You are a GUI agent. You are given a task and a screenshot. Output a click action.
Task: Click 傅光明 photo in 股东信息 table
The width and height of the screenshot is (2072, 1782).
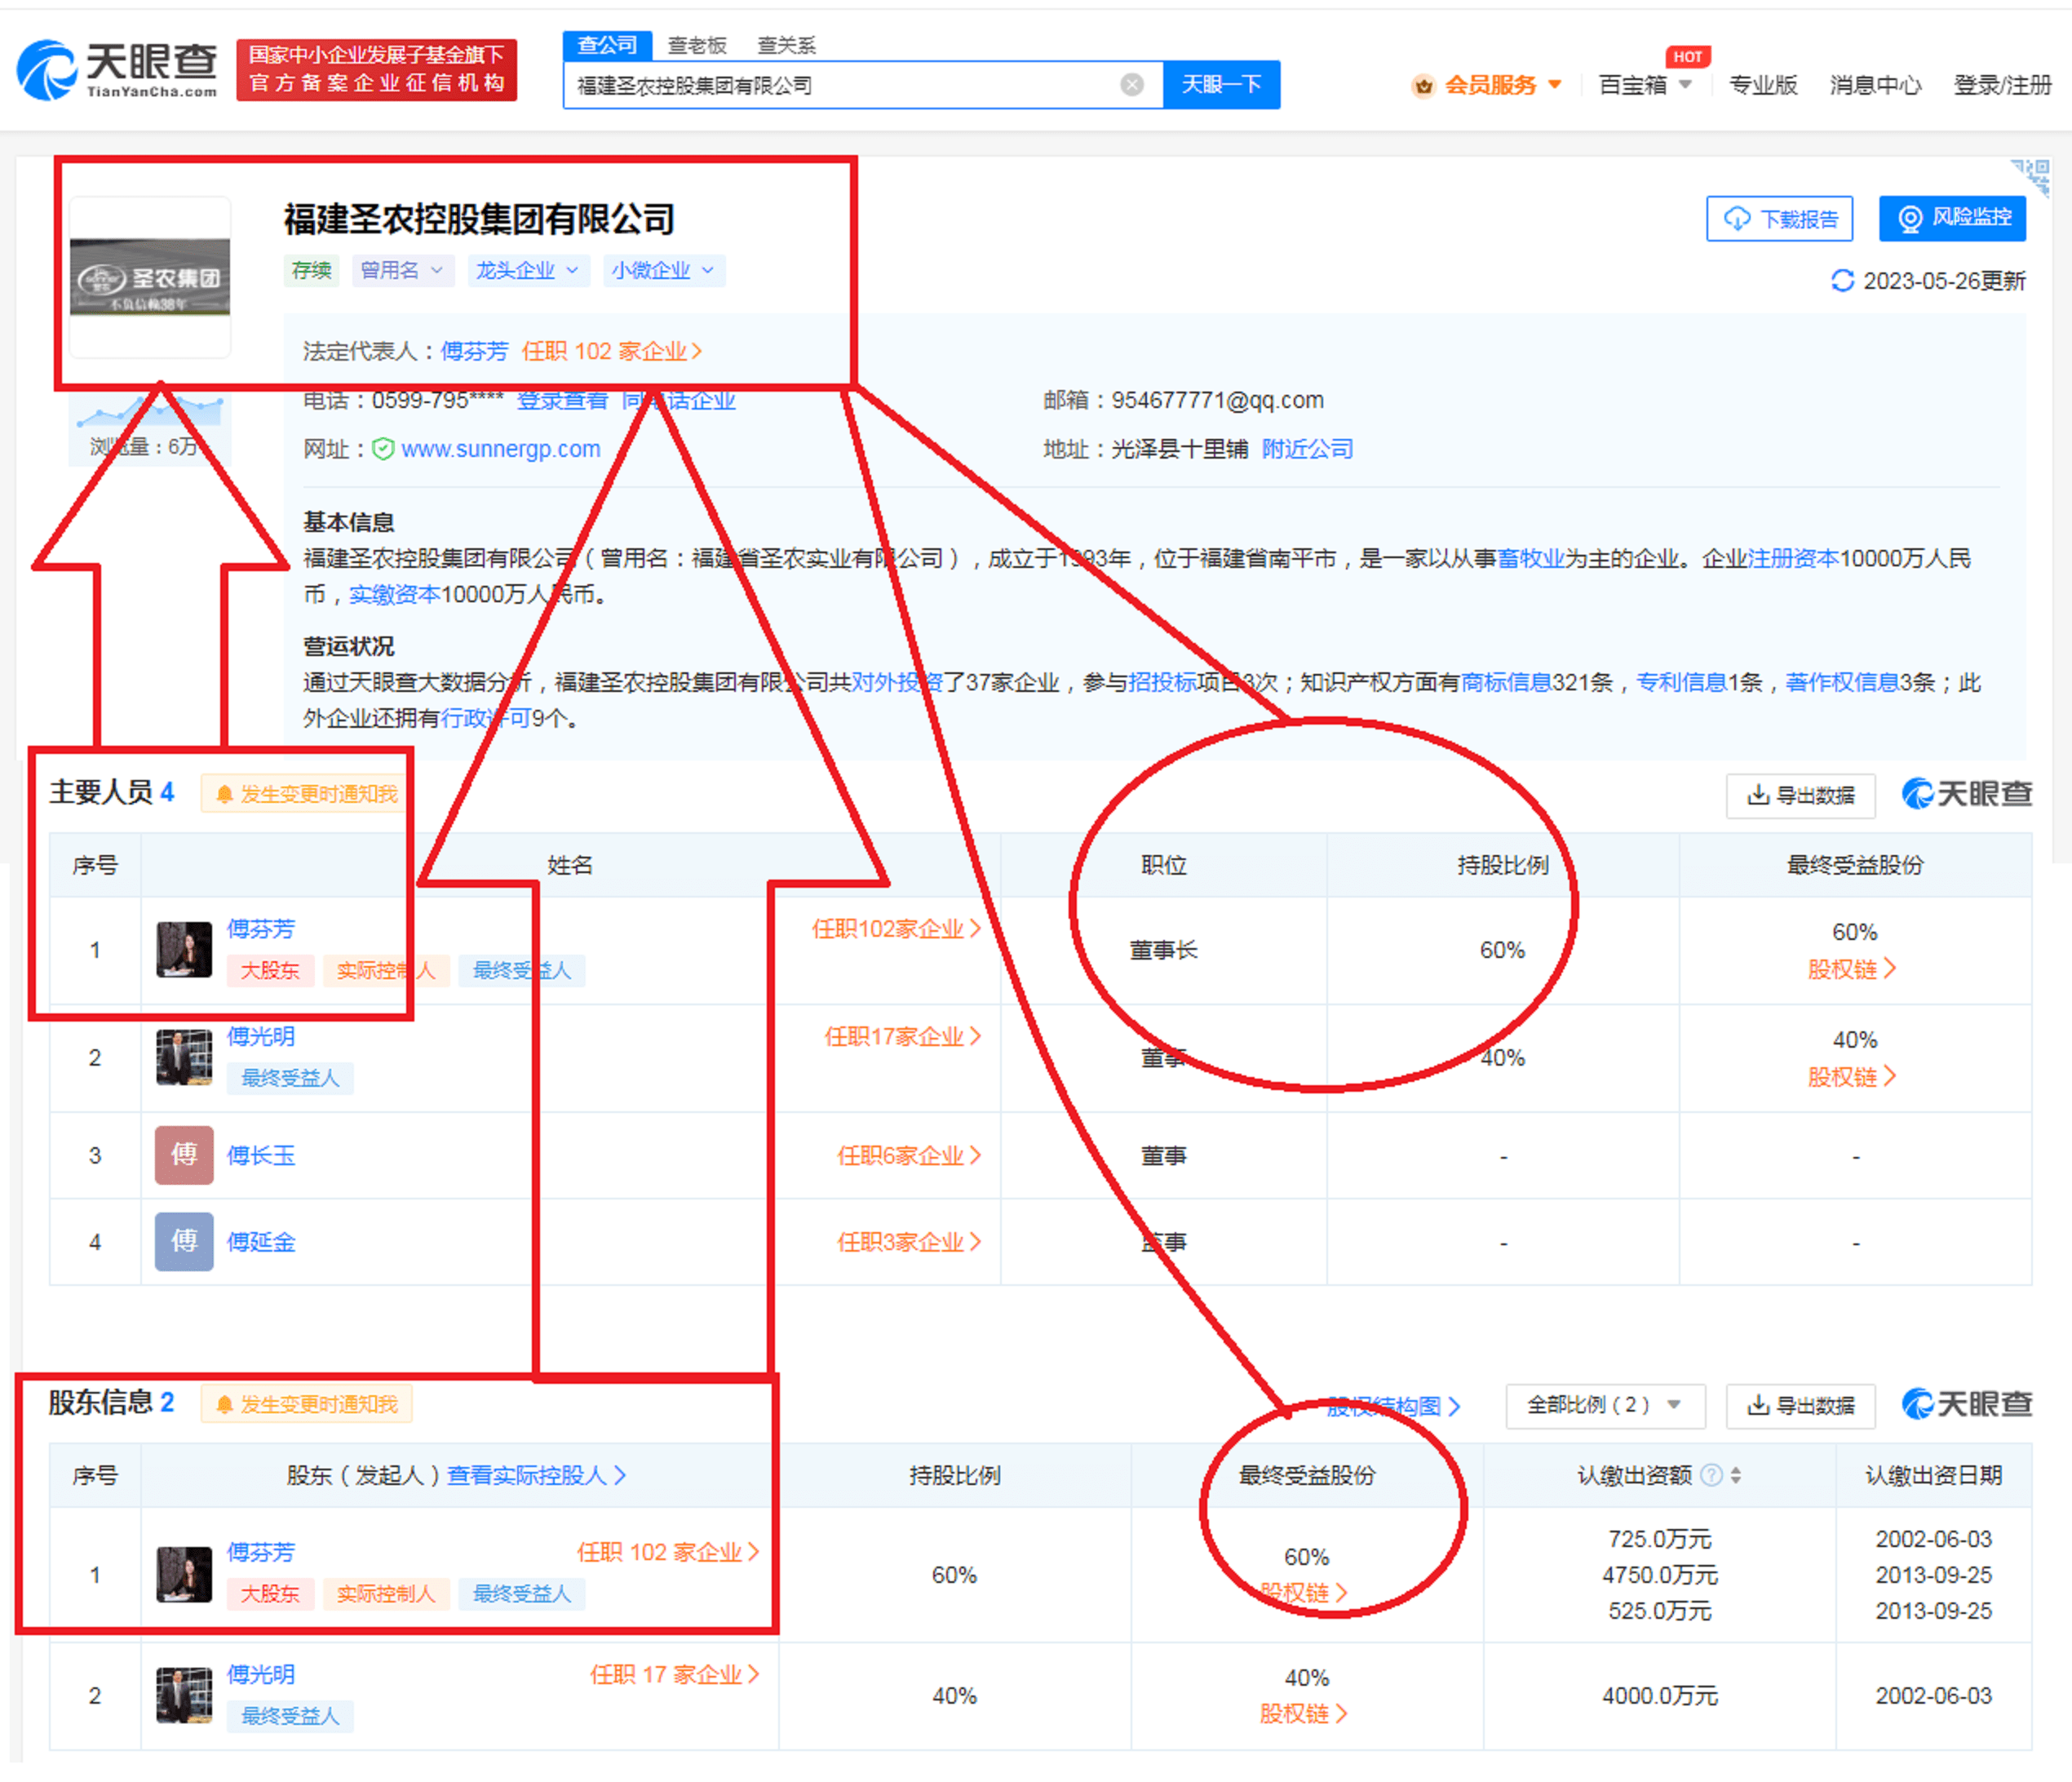point(184,1694)
